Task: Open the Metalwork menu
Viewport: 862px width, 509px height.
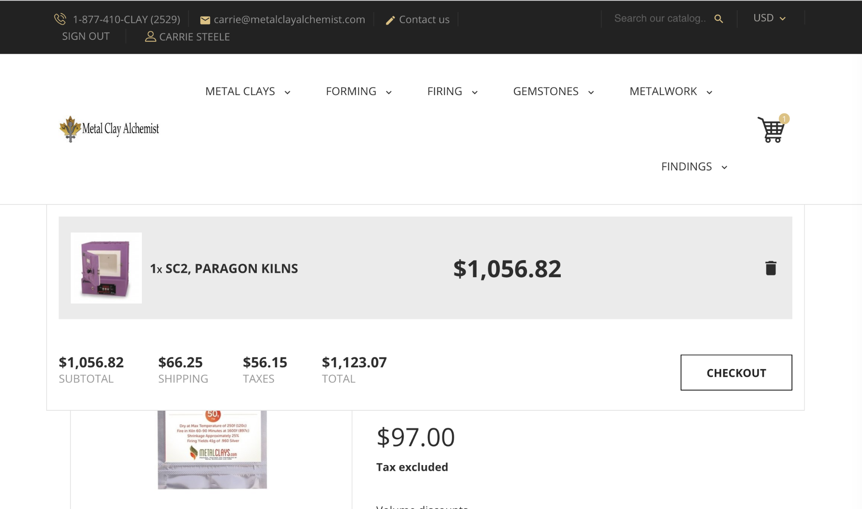Action: point(671,91)
